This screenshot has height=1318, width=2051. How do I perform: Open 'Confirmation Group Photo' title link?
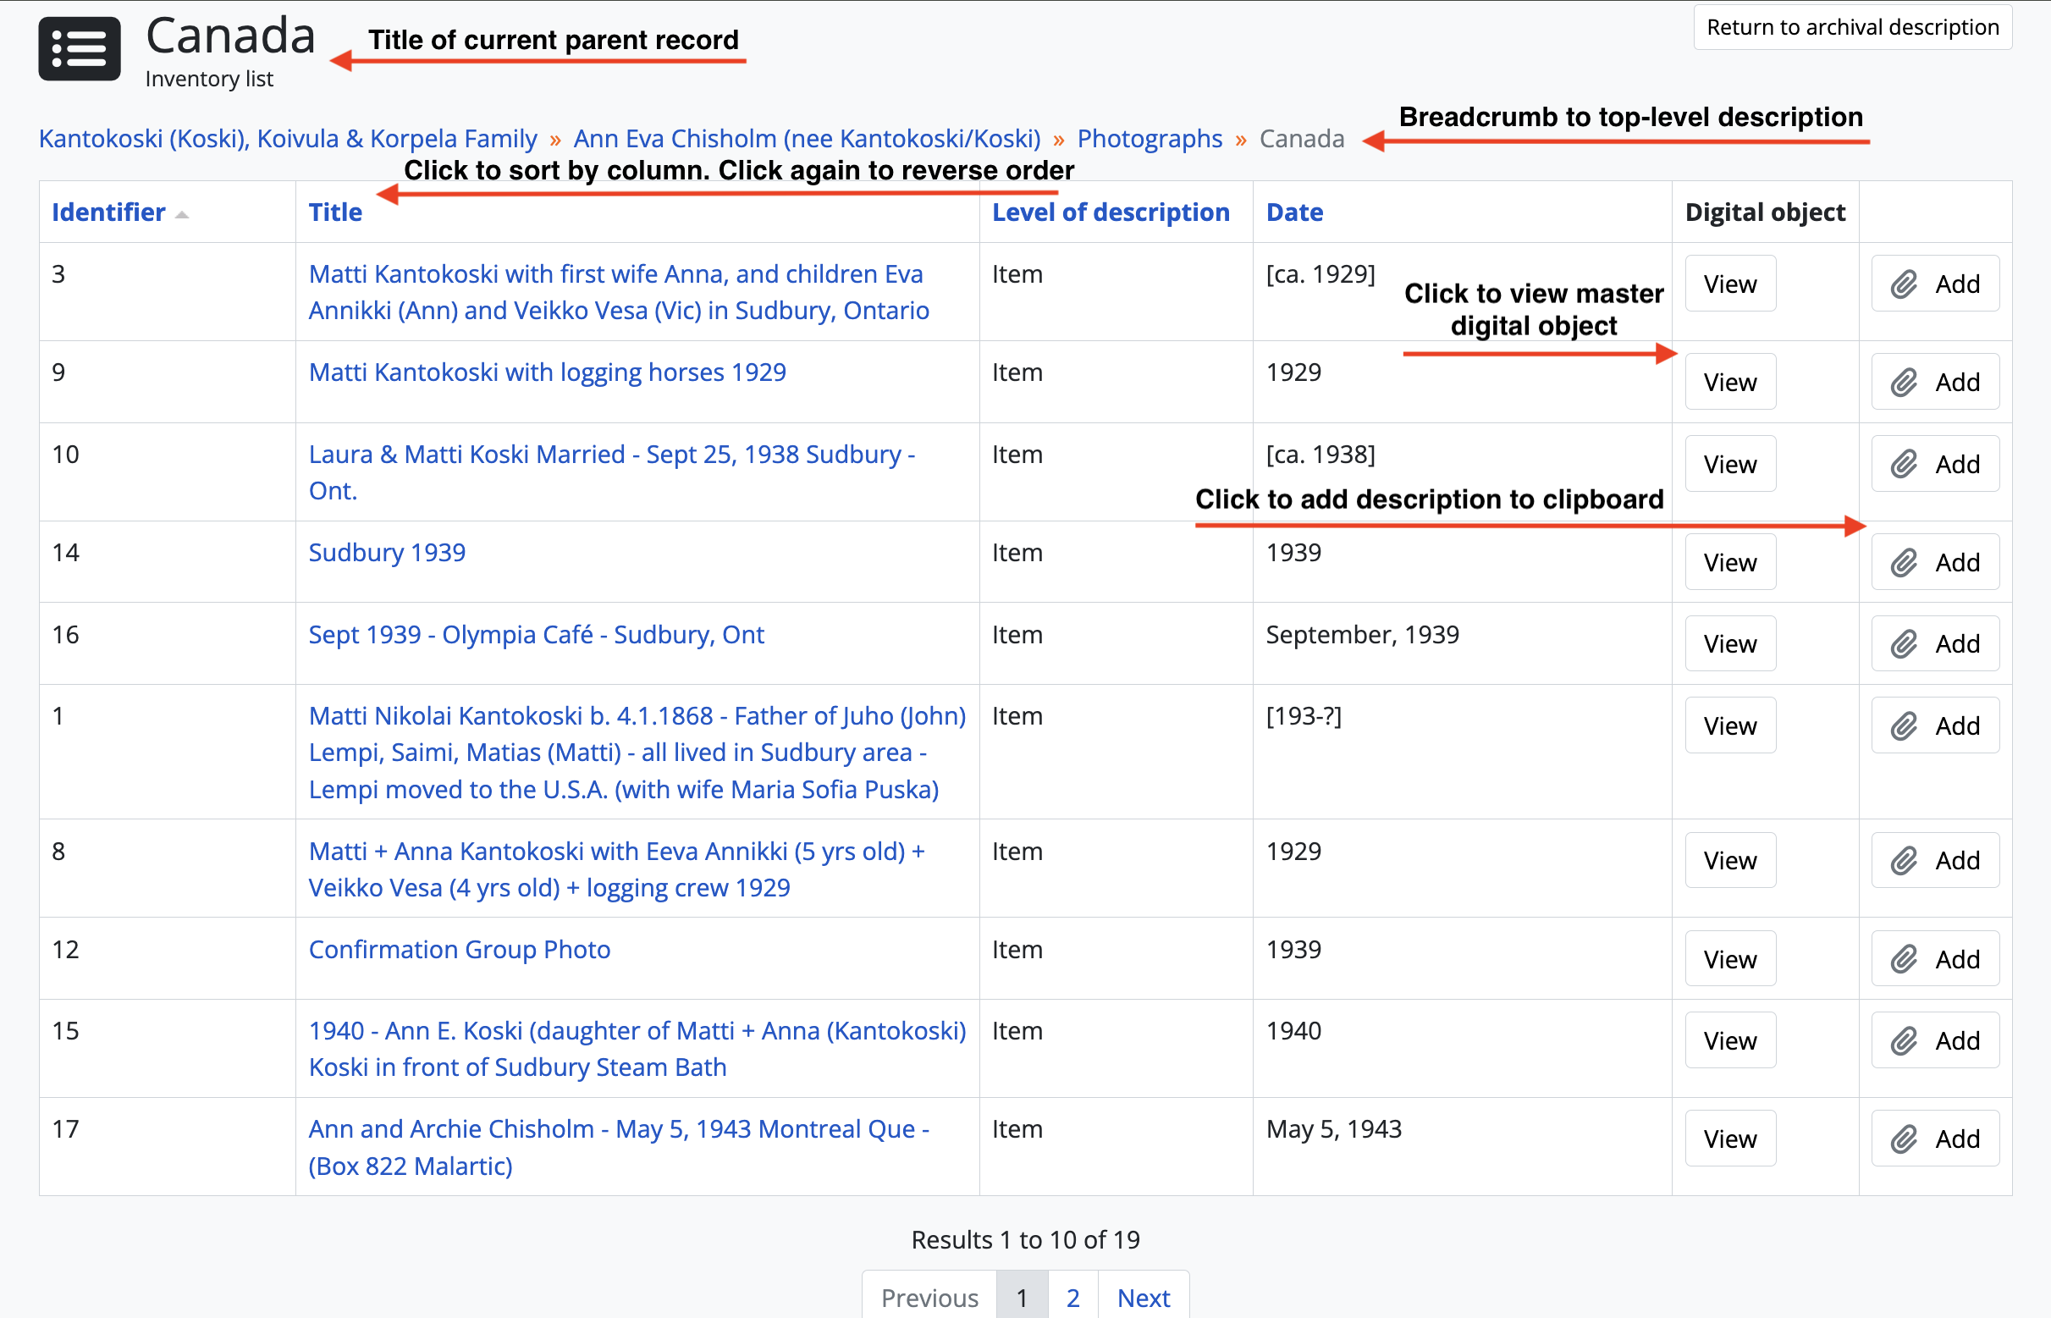pos(459,949)
